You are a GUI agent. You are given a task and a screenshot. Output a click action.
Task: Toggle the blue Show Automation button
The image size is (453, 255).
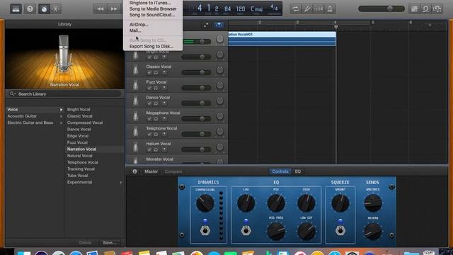tap(219, 25)
